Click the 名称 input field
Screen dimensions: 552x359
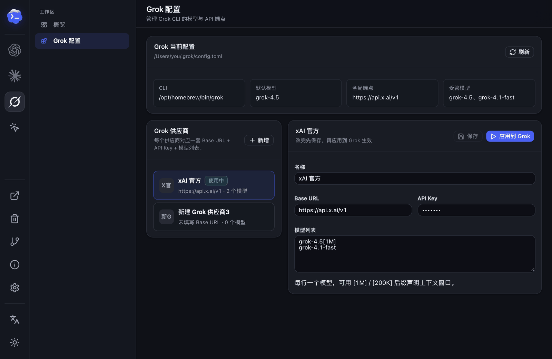coord(415,178)
